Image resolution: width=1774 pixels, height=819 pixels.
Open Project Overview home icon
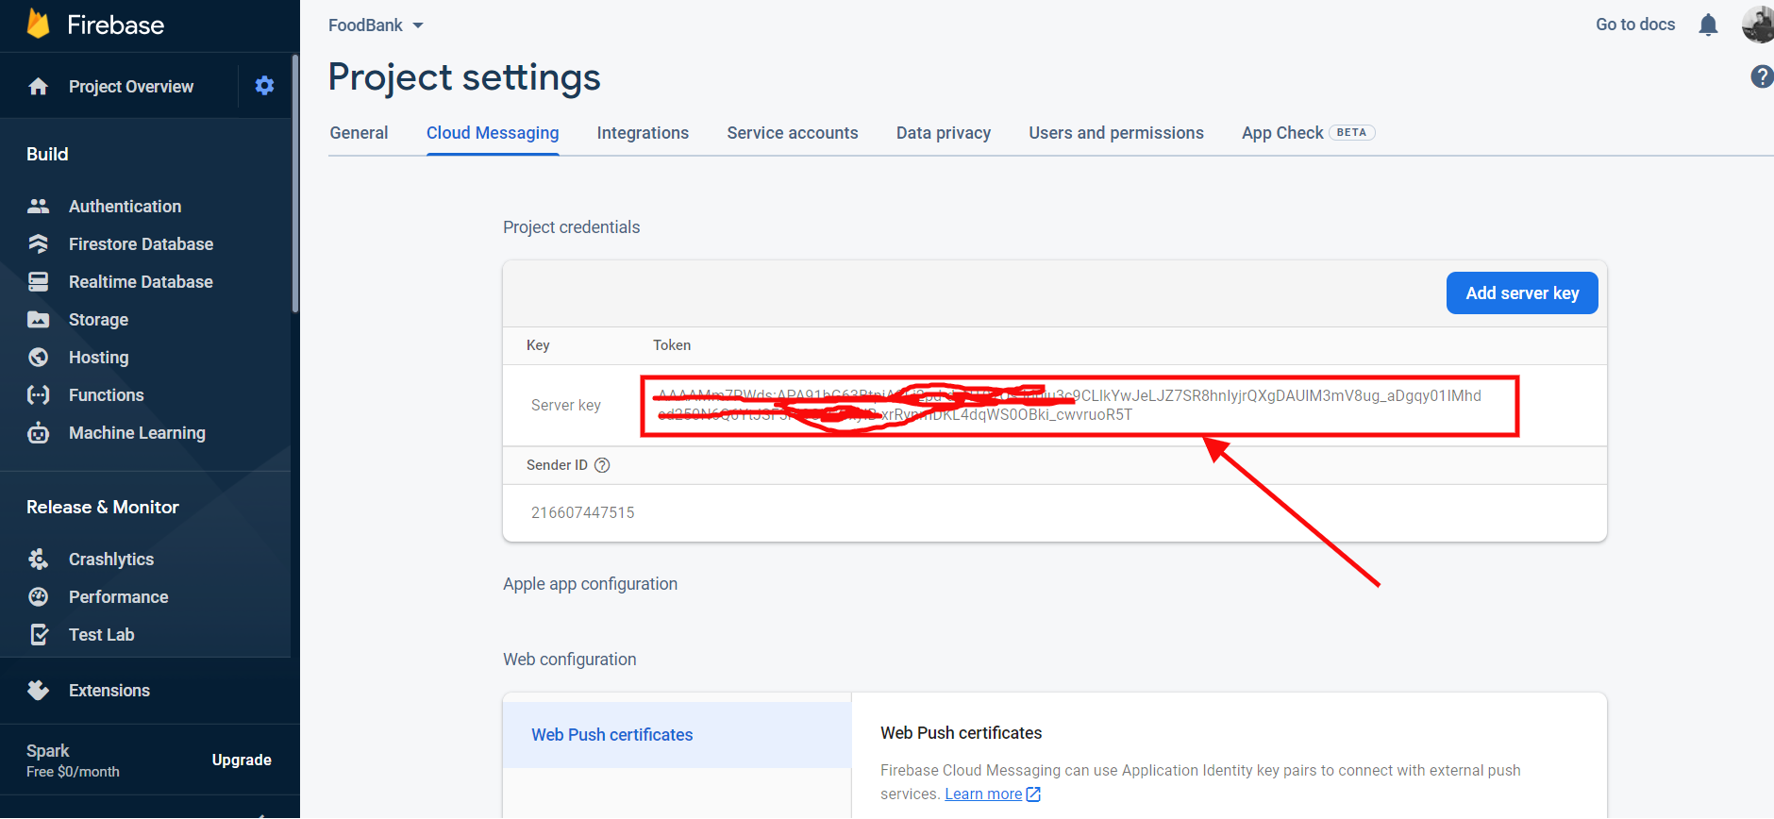[39, 87]
